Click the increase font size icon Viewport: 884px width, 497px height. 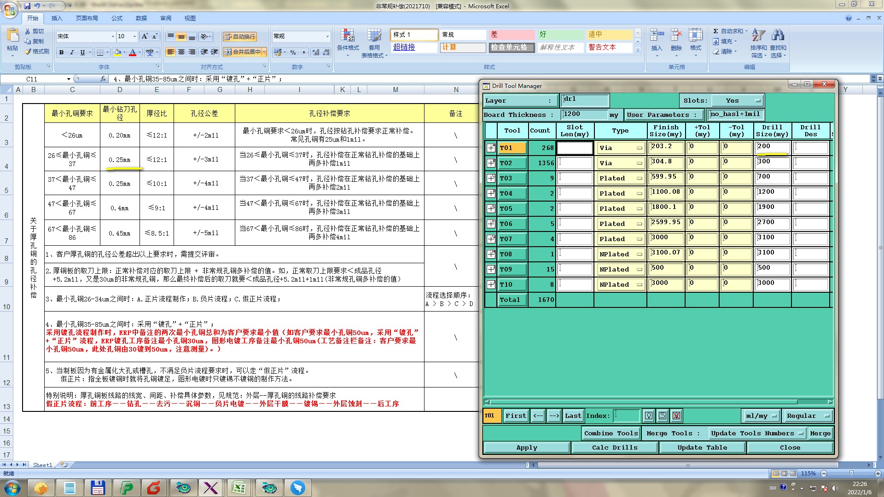(x=145, y=36)
